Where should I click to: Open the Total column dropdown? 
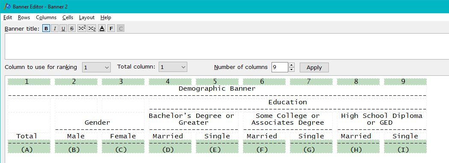[x=173, y=67]
